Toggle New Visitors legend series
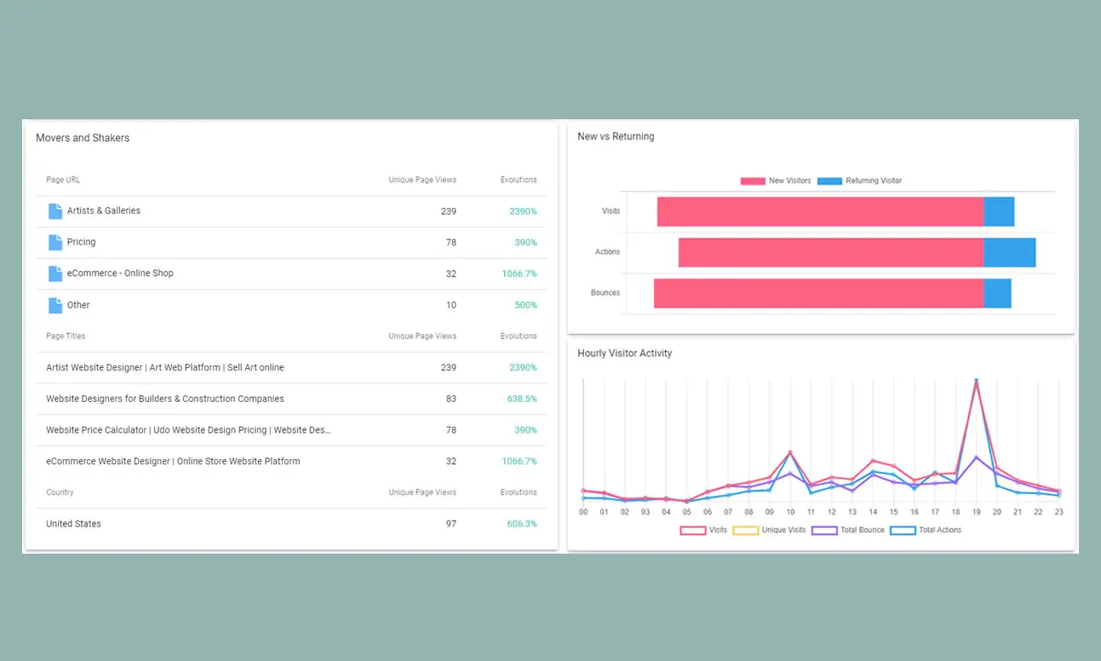1101x661 pixels. click(x=776, y=181)
